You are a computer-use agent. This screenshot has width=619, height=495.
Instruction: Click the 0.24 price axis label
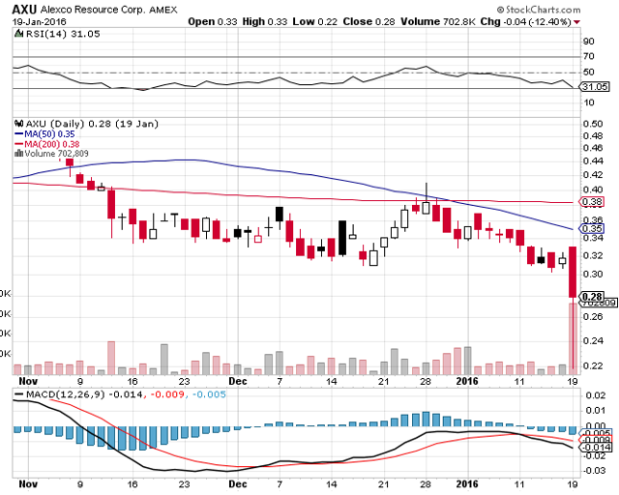593,340
